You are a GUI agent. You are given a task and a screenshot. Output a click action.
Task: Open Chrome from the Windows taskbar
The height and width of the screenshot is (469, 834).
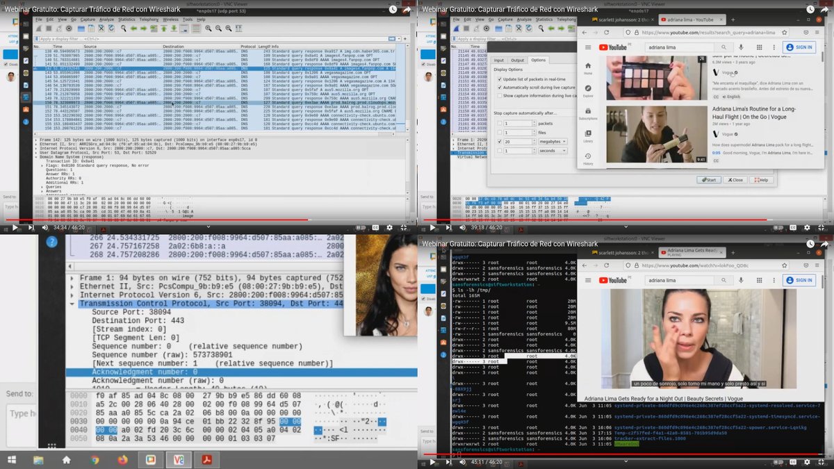[95, 459]
